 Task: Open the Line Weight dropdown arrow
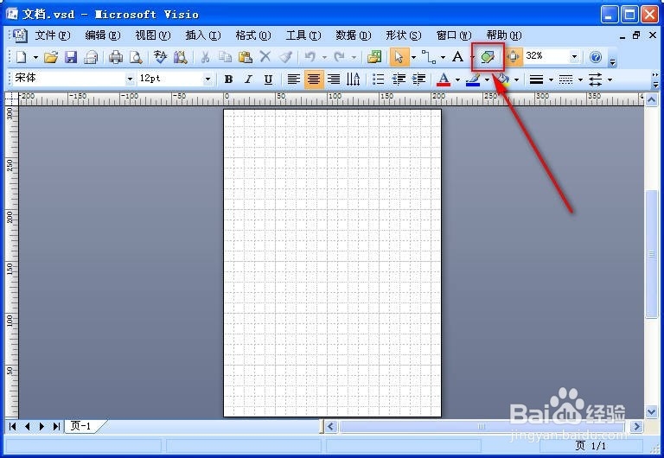551,80
